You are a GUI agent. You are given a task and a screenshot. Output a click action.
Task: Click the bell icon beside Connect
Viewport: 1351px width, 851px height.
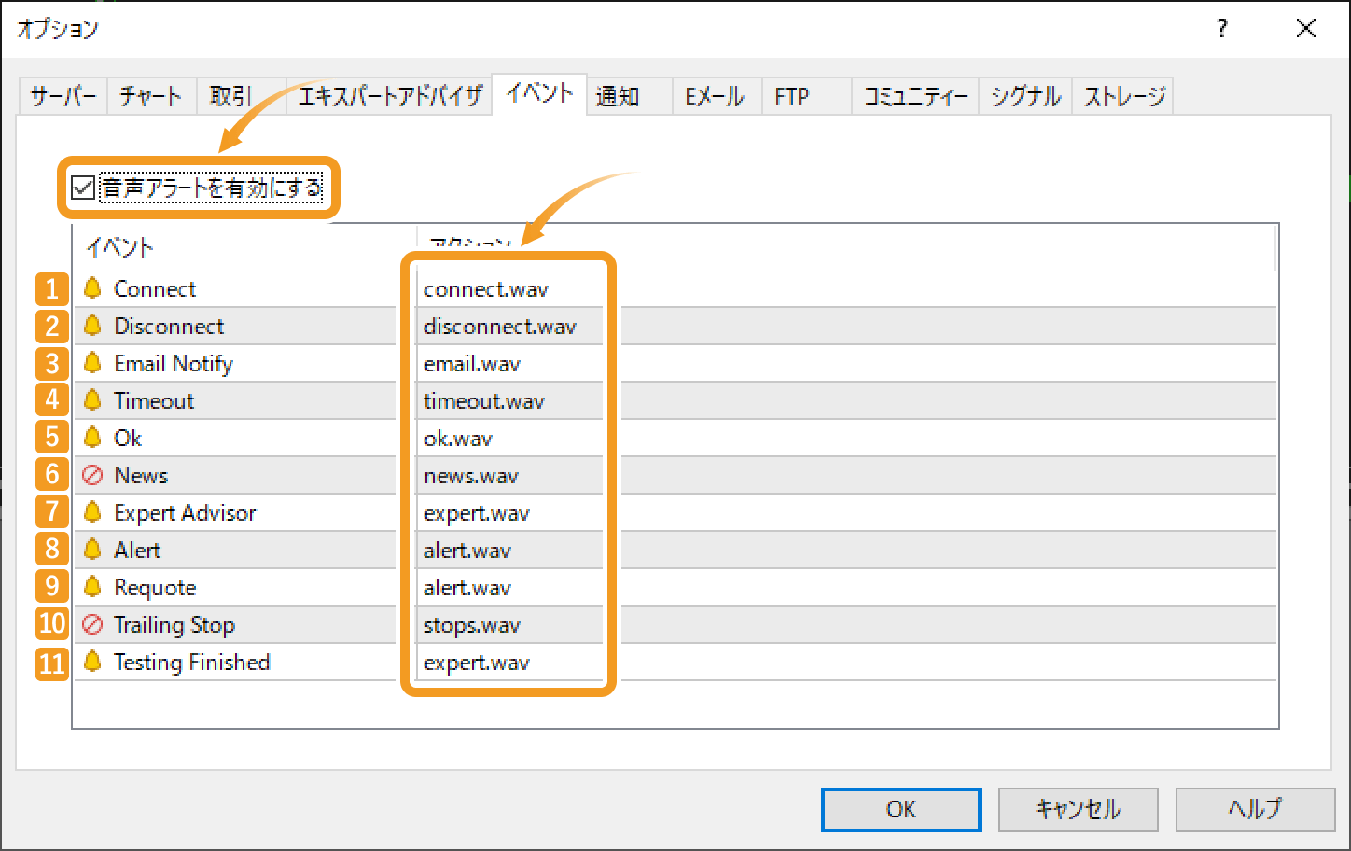coord(92,288)
